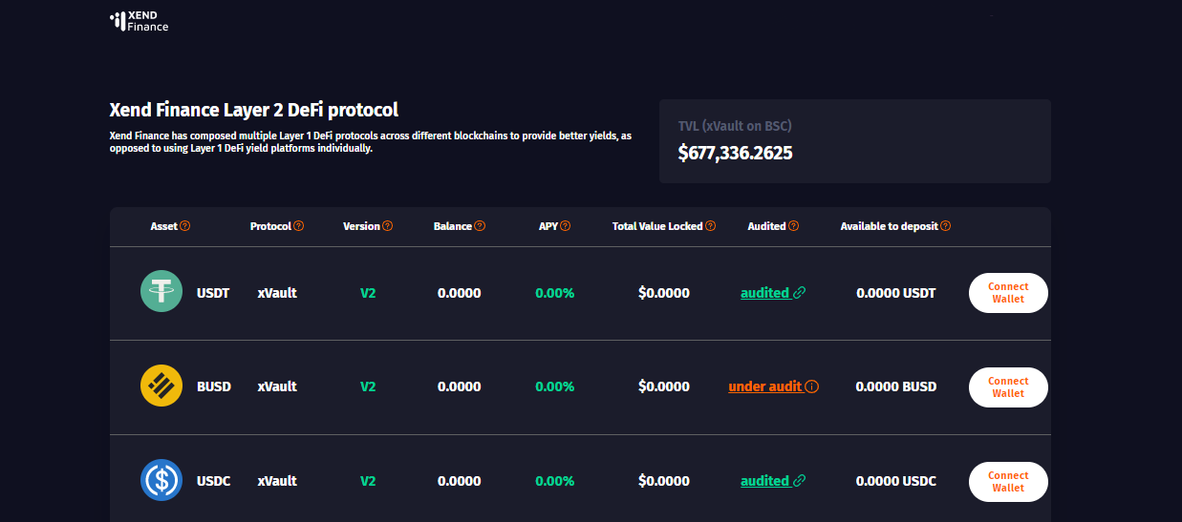The image size is (1182, 522).
Task: Click the 0.00% APY for USDT
Action: click(x=555, y=293)
